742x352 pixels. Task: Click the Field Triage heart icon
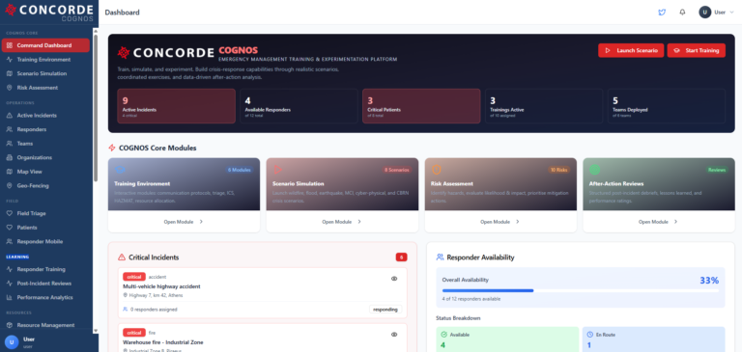point(9,213)
